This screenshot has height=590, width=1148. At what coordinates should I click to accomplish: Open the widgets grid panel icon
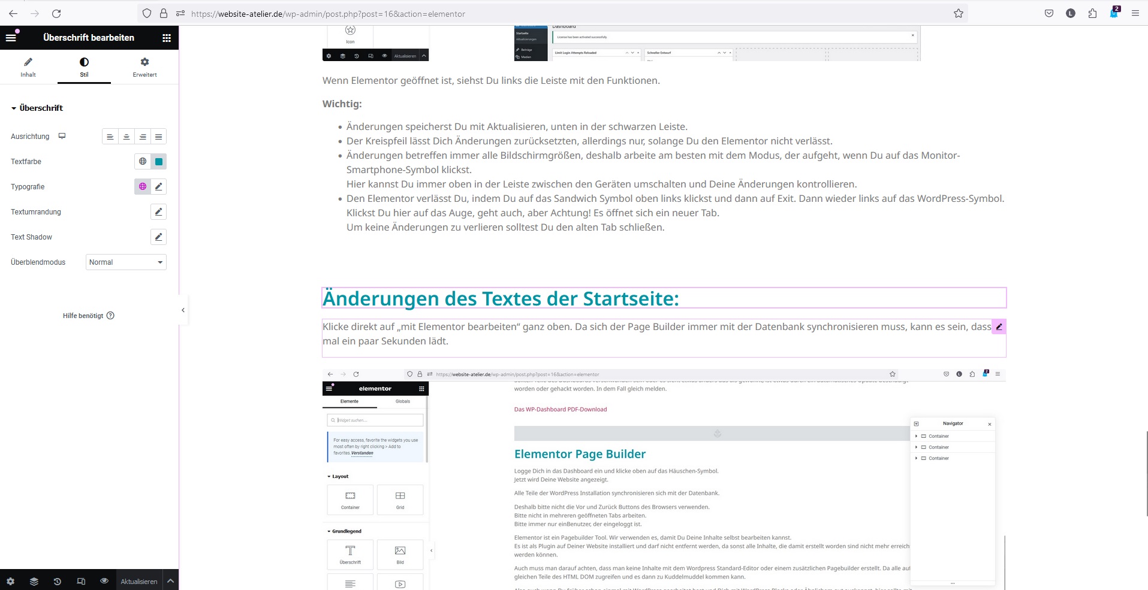coord(167,38)
